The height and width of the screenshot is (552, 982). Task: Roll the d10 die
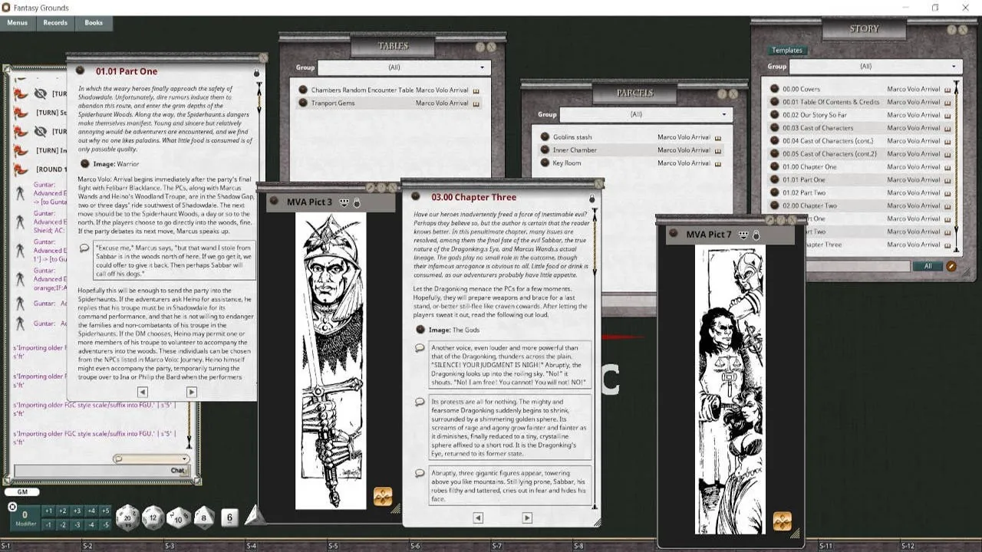tap(179, 517)
